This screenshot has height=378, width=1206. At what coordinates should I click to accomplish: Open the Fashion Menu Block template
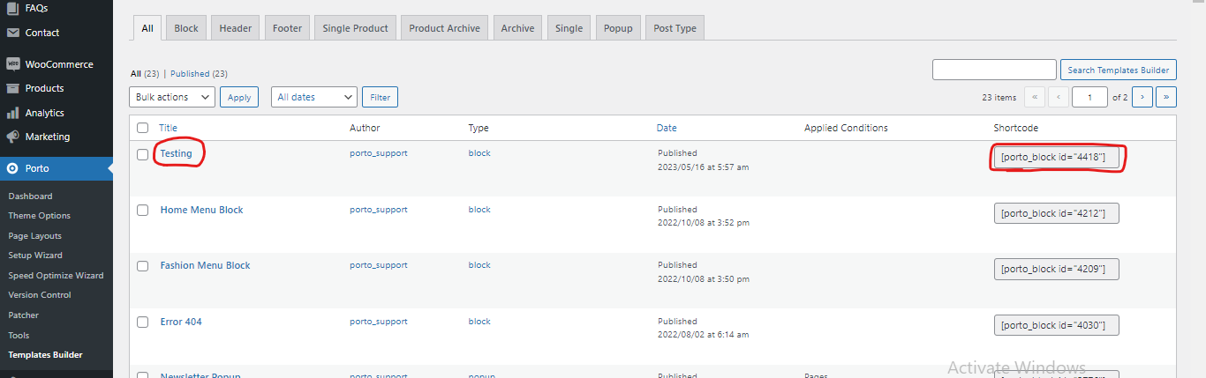[x=205, y=265]
